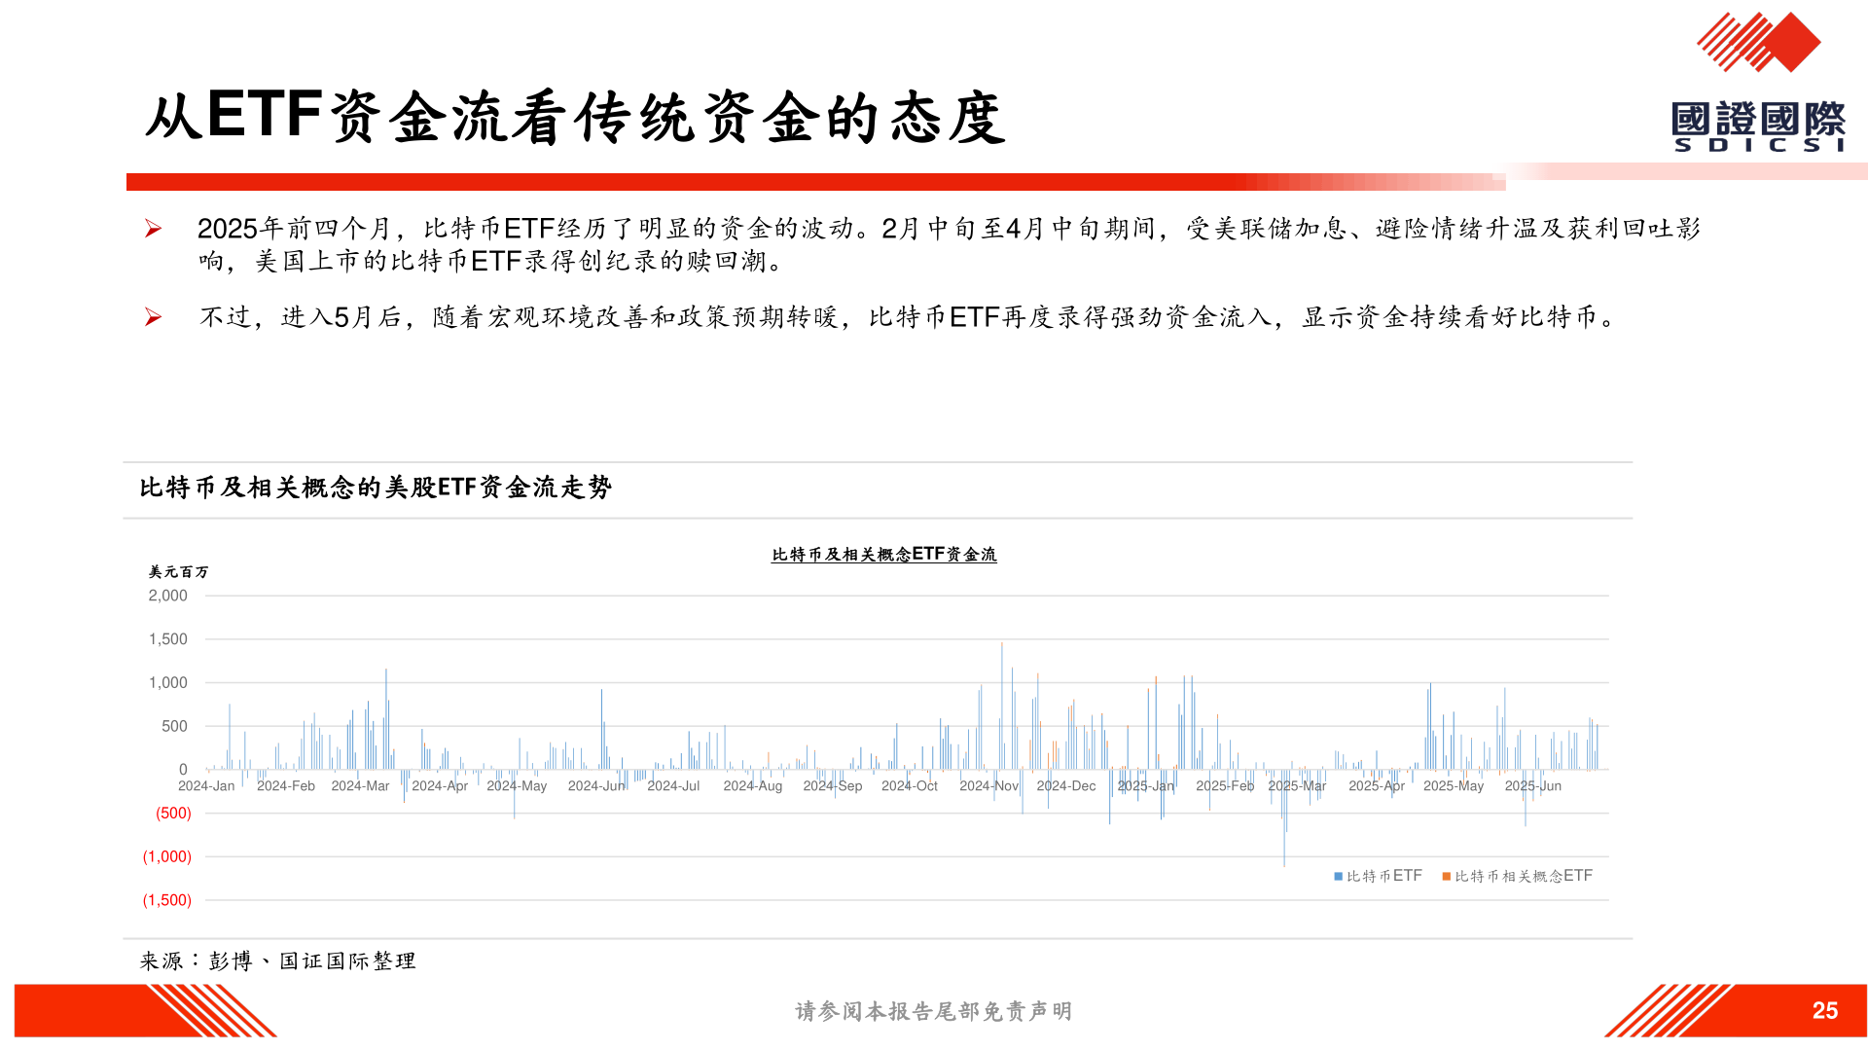1868x1051 pixels.
Task: Click the footer disclaimer 请参阅本报告尾部免责声明
Action: pyautogui.click(x=933, y=1011)
